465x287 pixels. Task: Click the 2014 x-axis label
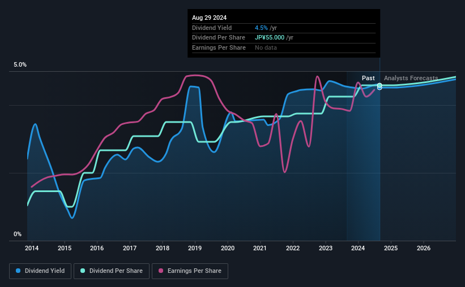[32, 248]
